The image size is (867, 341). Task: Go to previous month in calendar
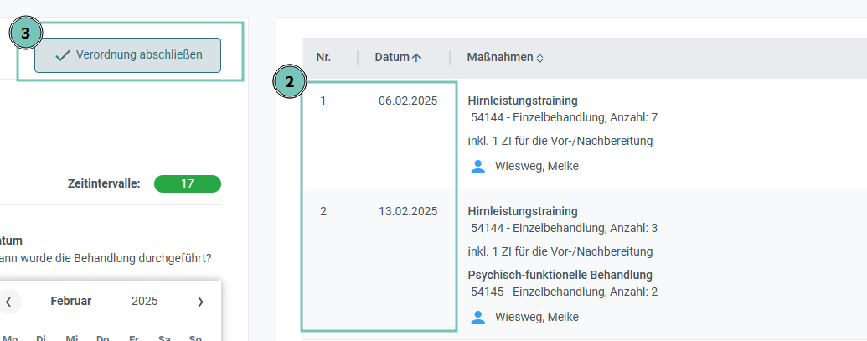8,302
